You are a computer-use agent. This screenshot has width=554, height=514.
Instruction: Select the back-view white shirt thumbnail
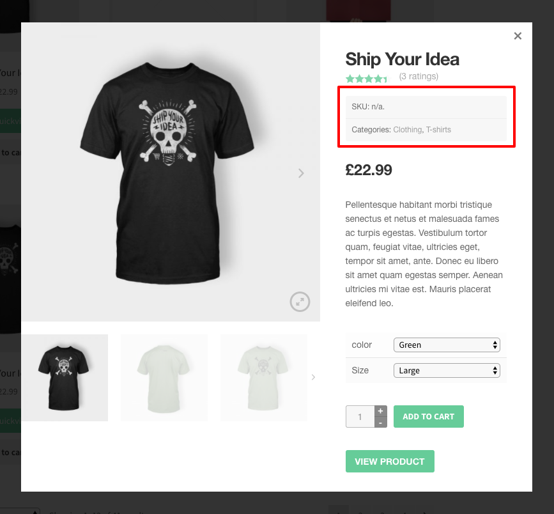164,377
